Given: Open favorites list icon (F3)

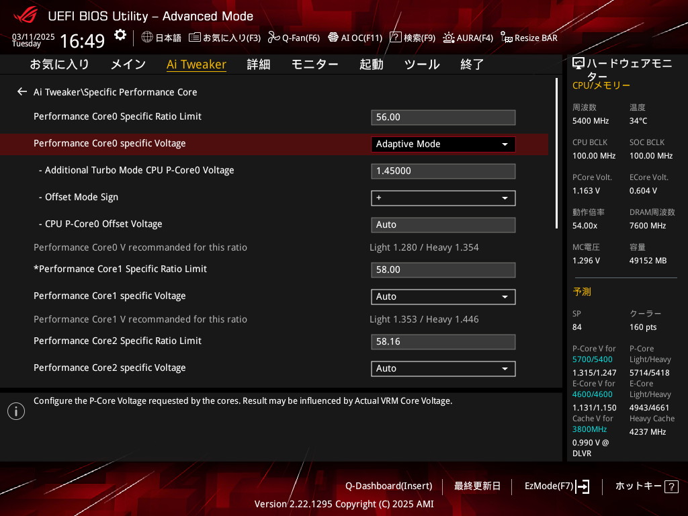Looking at the screenshot, I should coord(194,38).
